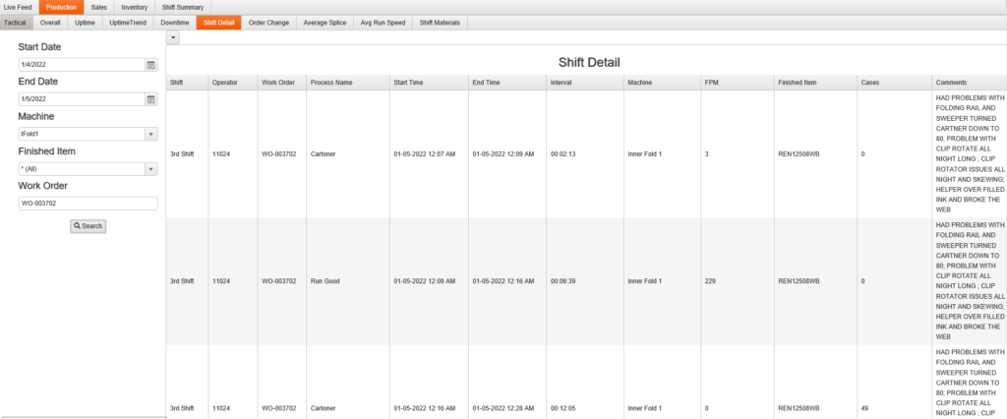Click the Cases value 49
This screenshot has height=419, width=1007.
point(865,408)
